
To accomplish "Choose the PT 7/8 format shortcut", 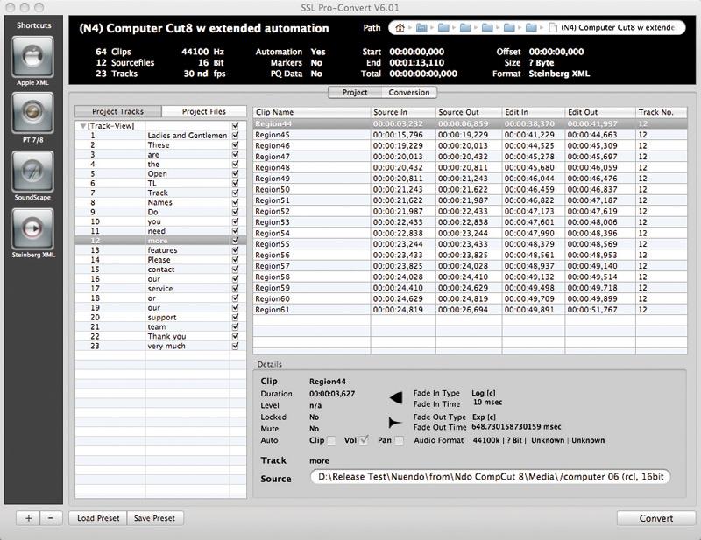I will pyautogui.click(x=33, y=113).
